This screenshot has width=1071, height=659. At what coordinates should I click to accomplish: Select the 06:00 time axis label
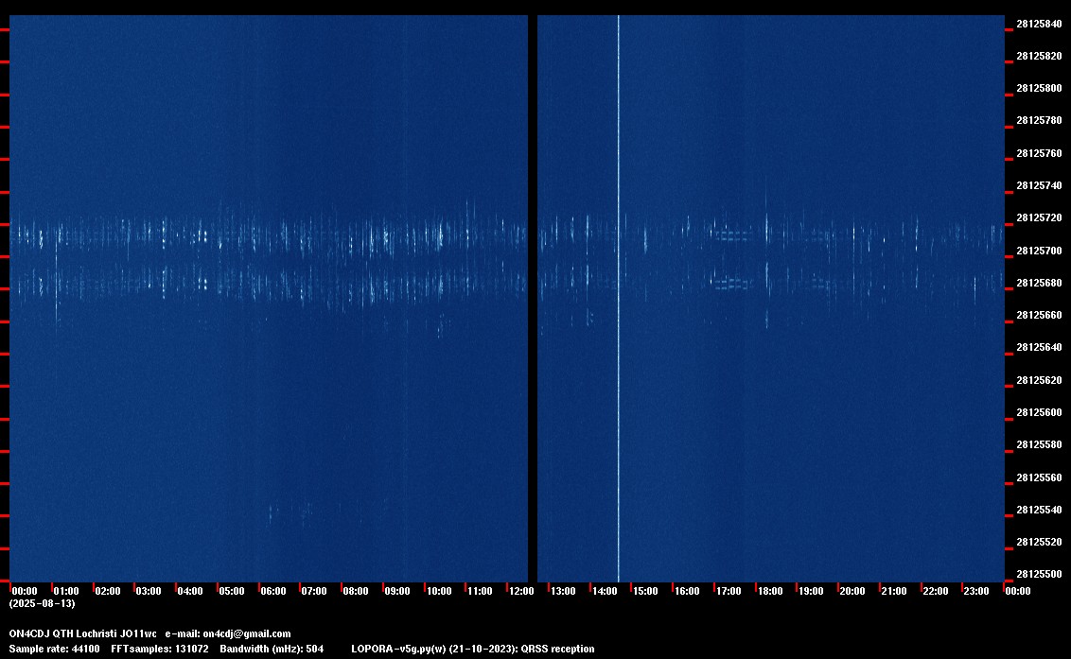coord(273,591)
